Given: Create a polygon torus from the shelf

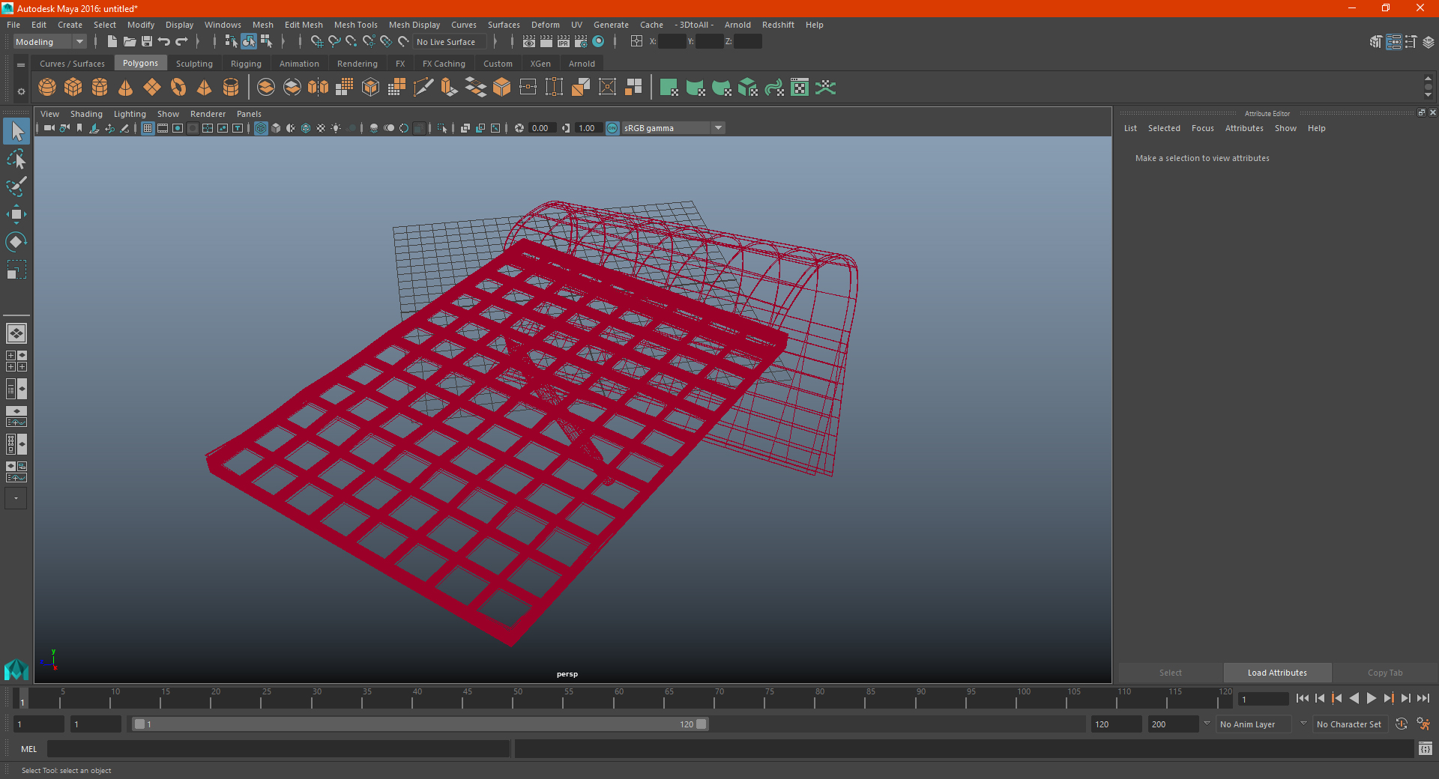Looking at the screenshot, I should coord(178,88).
